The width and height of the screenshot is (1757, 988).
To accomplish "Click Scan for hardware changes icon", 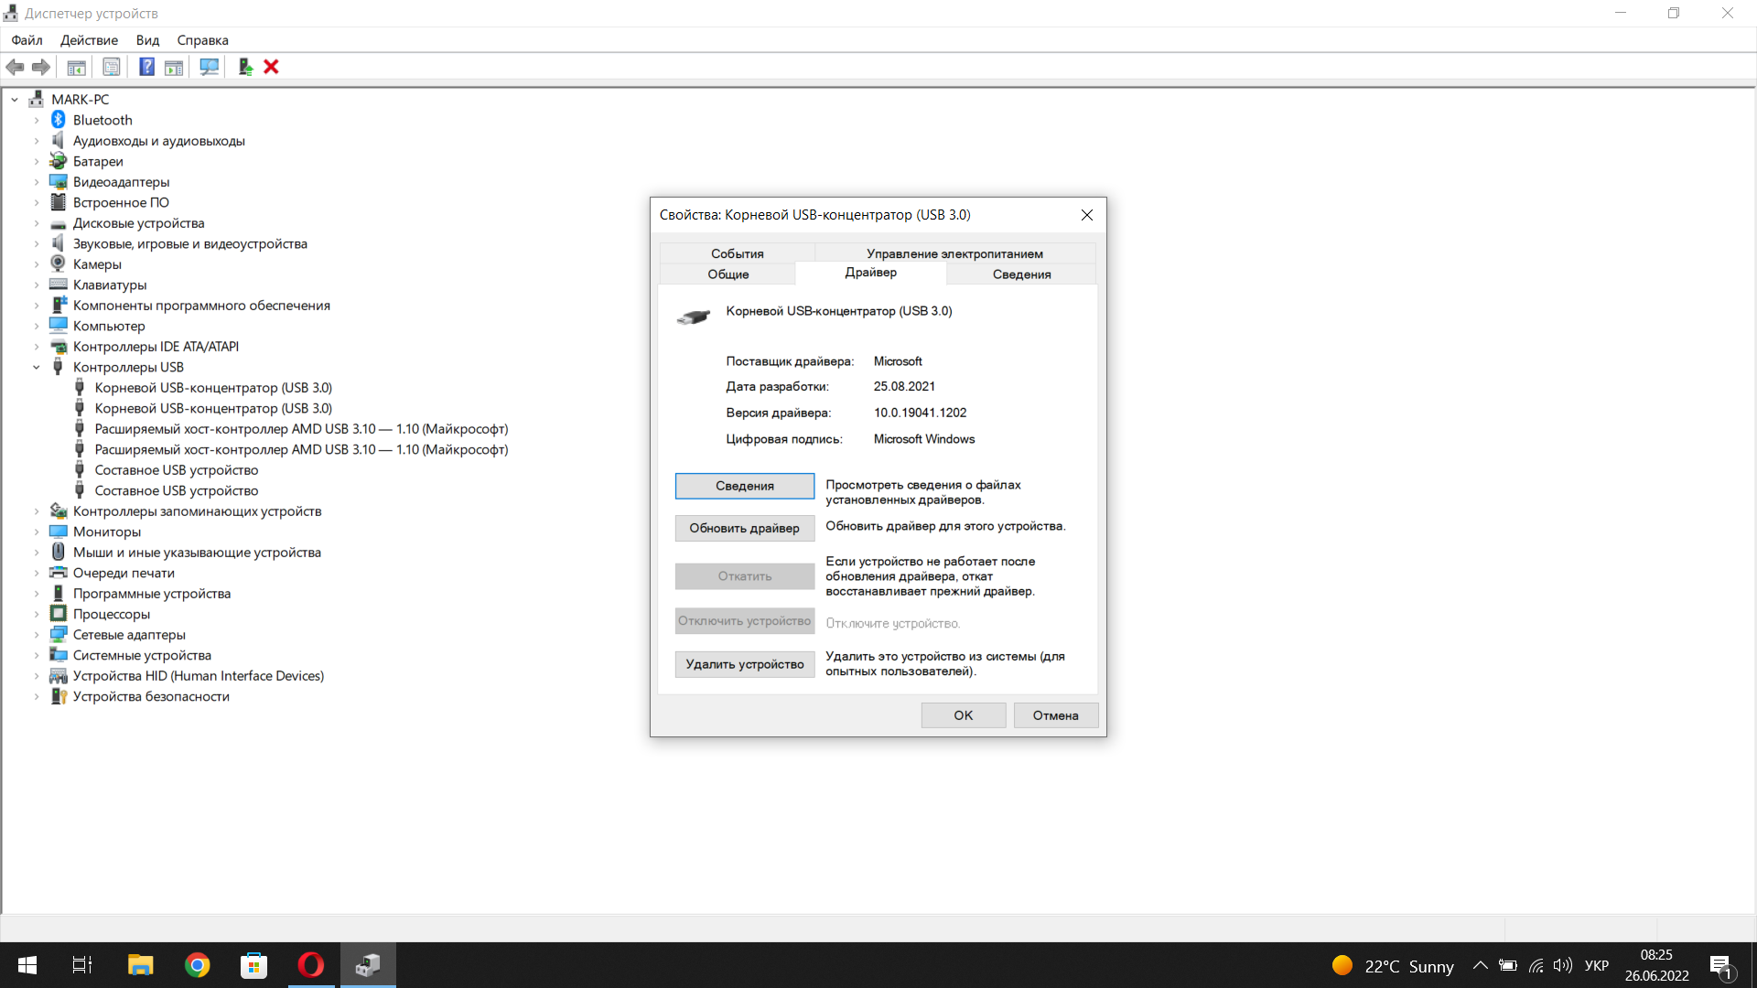I will click(x=210, y=67).
